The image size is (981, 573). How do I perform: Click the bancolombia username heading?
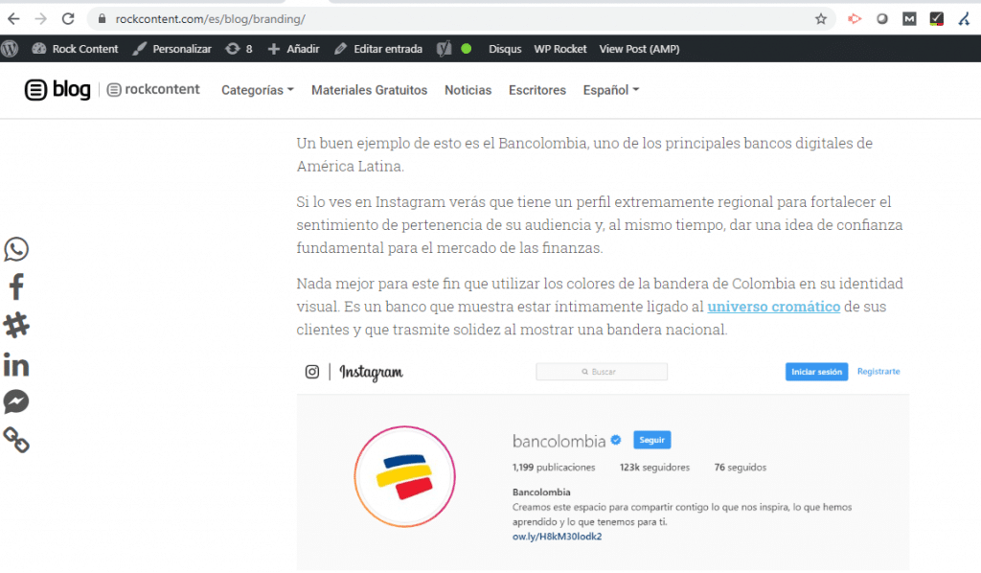[x=559, y=441]
